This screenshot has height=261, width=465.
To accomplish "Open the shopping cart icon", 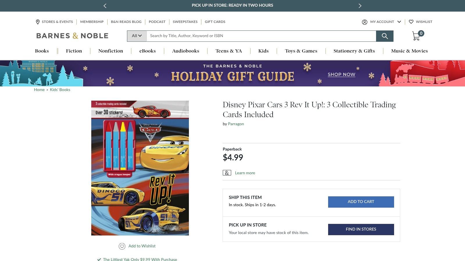I will pos(416,36).
